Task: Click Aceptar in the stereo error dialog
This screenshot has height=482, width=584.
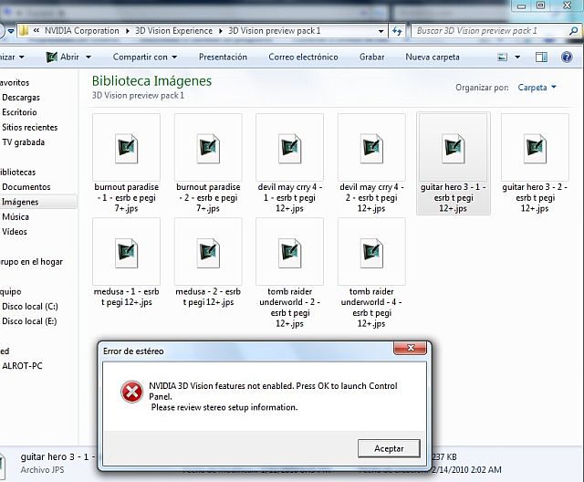Action: (x=389, y=448)
